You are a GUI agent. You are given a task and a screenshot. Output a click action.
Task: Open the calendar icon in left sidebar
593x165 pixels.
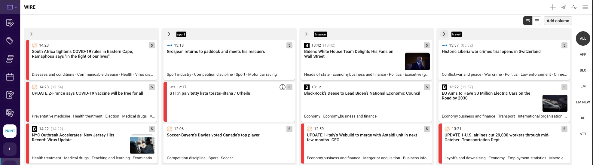10,77
